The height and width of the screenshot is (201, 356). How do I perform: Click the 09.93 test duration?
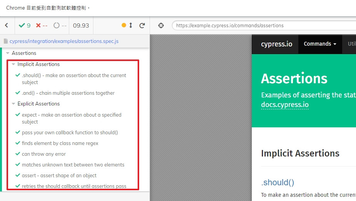point(81,25)
